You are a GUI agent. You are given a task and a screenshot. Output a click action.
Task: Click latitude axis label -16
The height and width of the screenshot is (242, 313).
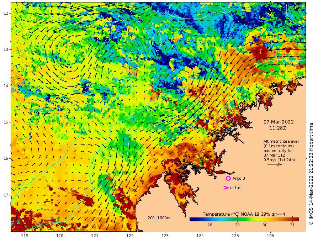coord(5,158)
